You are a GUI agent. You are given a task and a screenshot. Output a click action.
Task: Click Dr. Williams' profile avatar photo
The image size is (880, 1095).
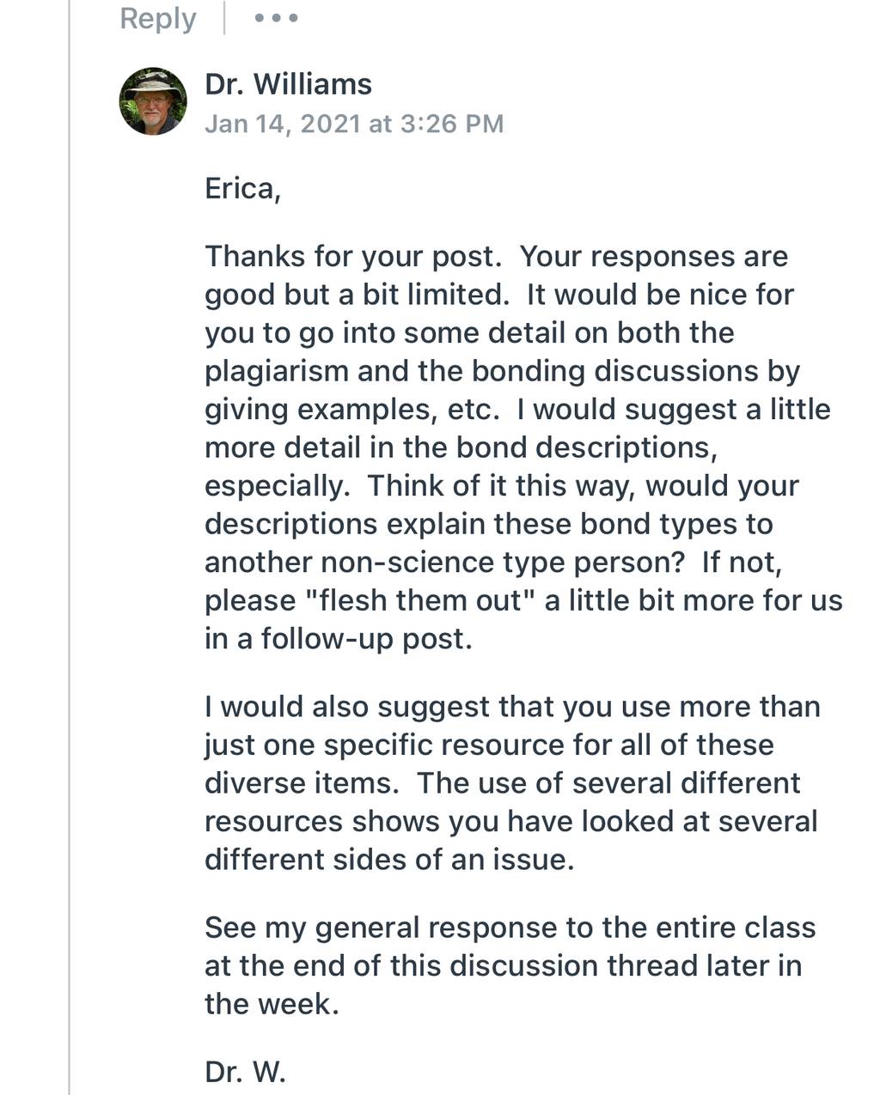click(x=153, y=101)
